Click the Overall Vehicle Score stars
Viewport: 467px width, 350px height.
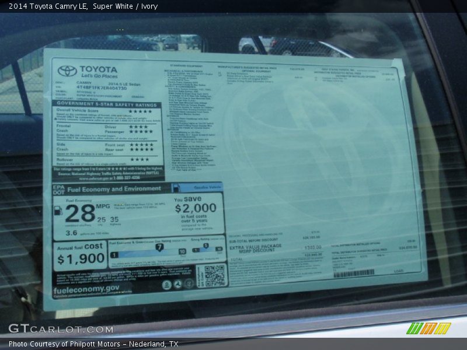[140, 111]
